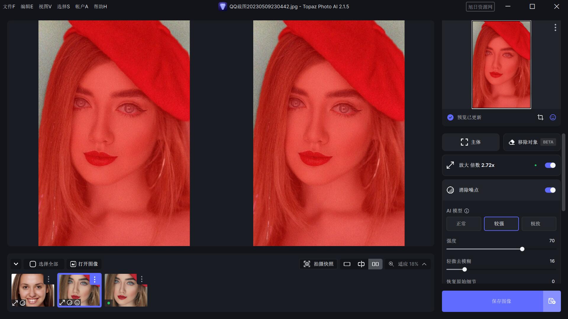Click the face recovery smiley icon

click(553, 117)
